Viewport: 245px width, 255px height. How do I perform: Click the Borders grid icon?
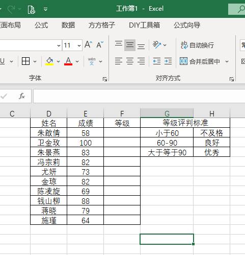tap(25, 61)
